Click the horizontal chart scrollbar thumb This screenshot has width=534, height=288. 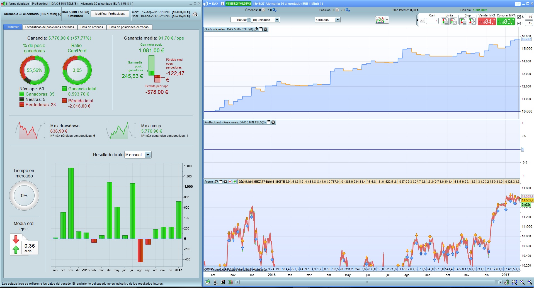[367, 282]
